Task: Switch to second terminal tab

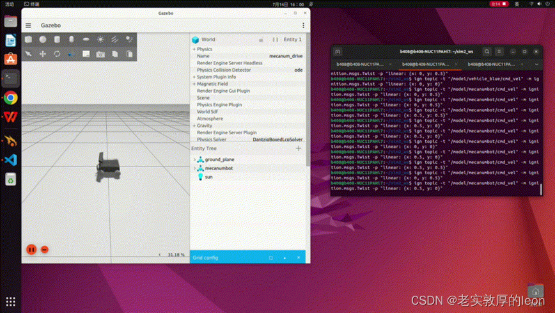Action: [425, 65]
